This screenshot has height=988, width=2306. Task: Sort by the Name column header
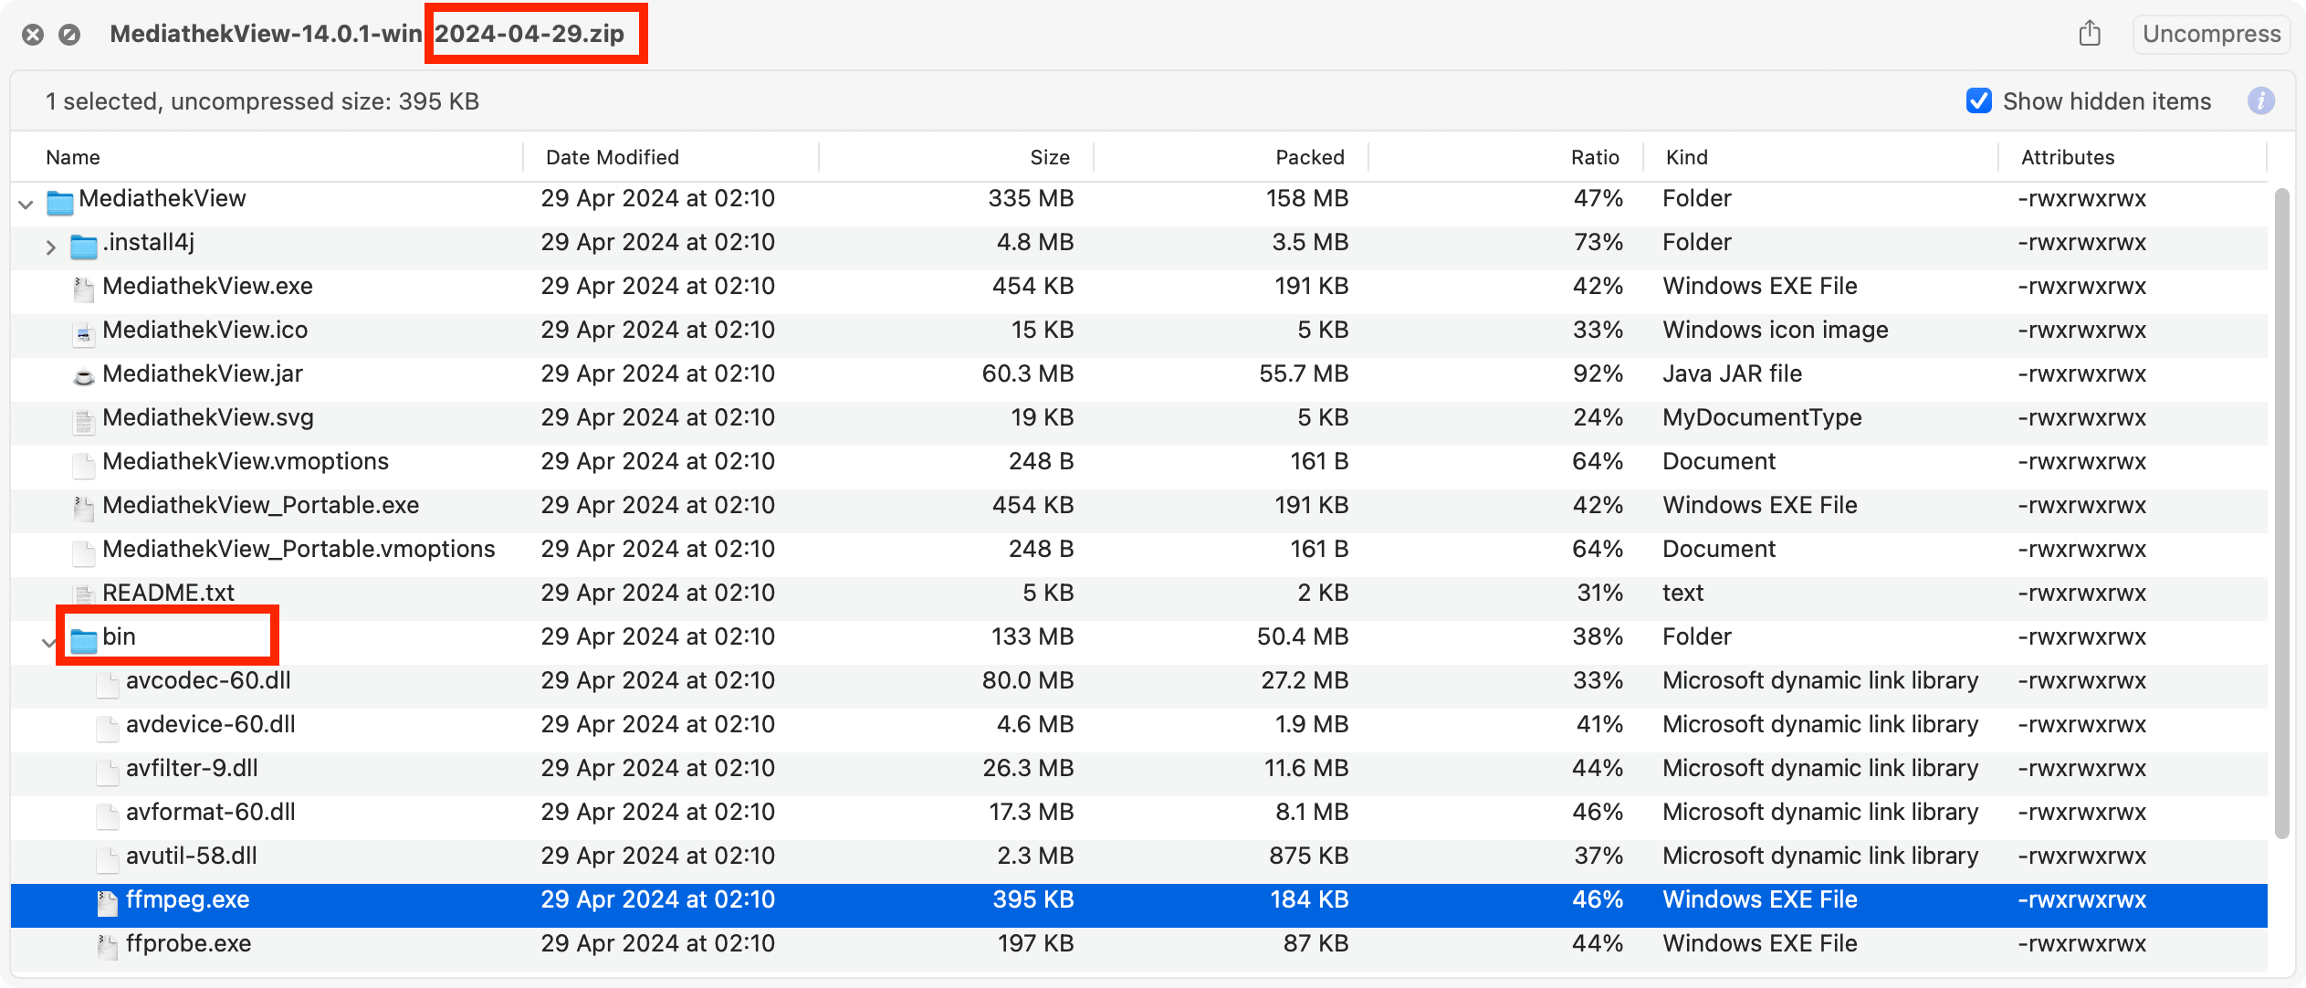(x=73, y=157)
